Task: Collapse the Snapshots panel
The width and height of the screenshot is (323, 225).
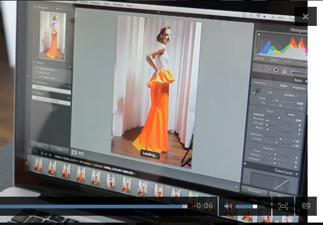Action: (x=34, y=82)
